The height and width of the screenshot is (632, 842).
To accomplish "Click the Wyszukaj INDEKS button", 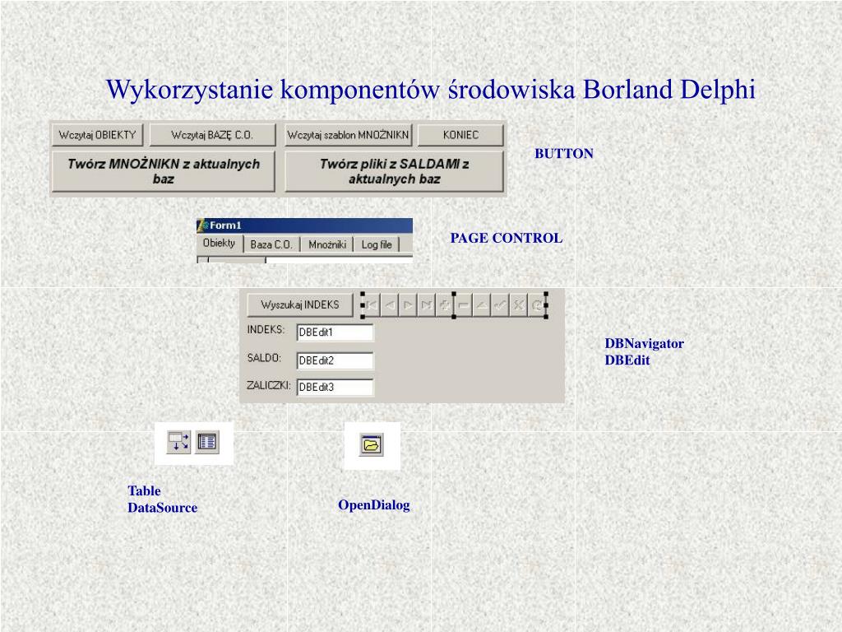I will point(300,304).
